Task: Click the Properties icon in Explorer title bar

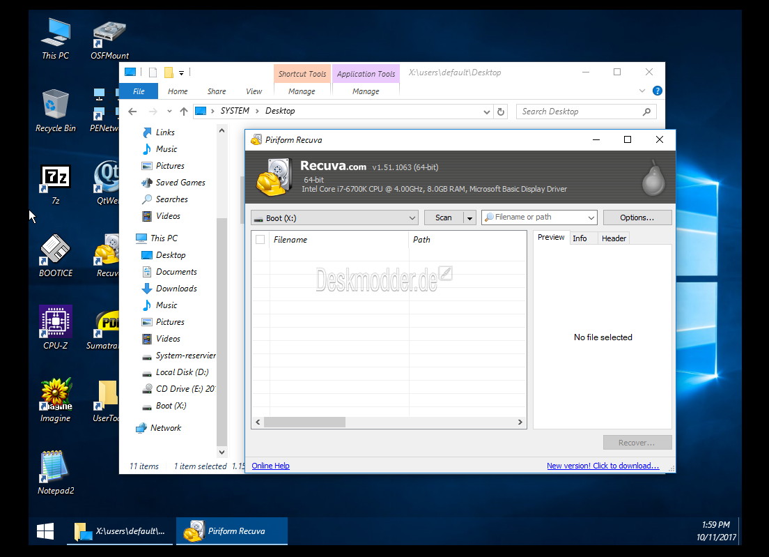Action: (x=153, y=73)
